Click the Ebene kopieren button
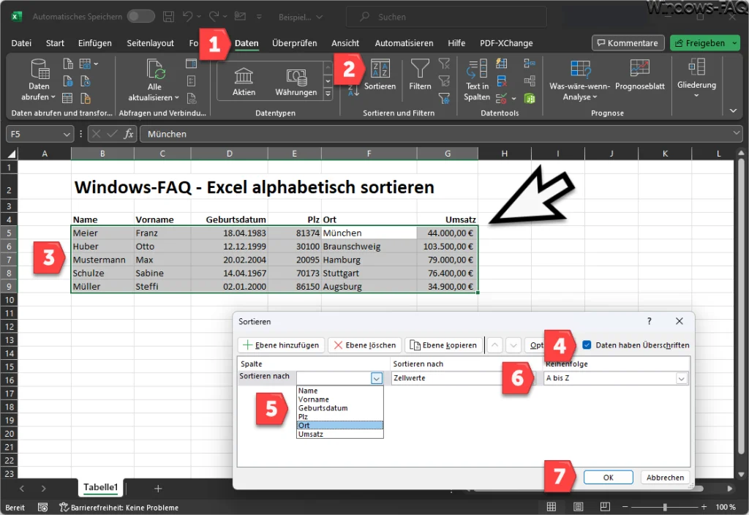 coord(443,345)
